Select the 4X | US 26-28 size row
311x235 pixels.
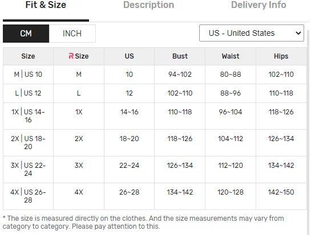pyautogui.click(x=155, y=196)
